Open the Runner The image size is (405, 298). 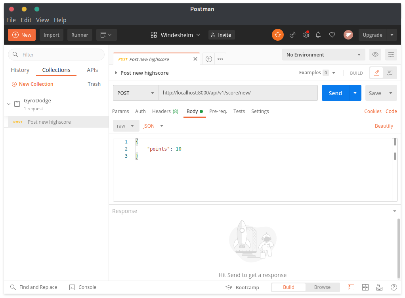pos(80,35)
